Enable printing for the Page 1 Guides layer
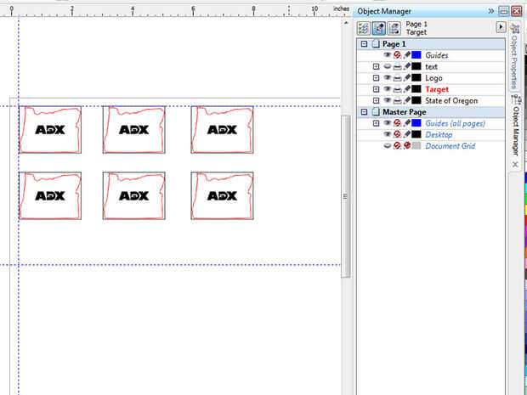527x395 pixels. [x=397, y=55]
